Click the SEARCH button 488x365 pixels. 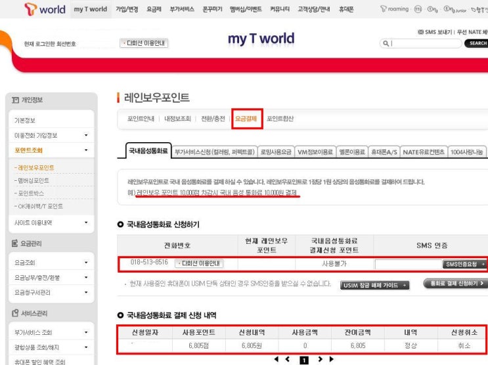pos(476,43)
